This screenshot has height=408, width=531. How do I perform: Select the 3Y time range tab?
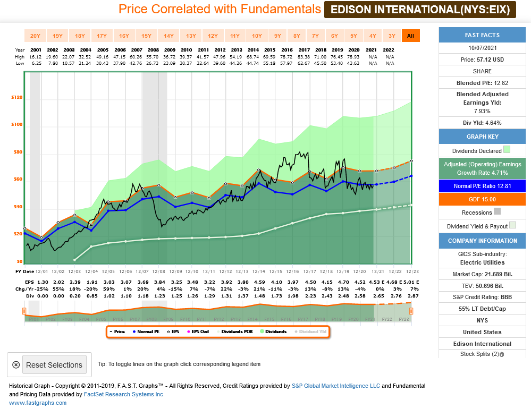pos(392,36)
